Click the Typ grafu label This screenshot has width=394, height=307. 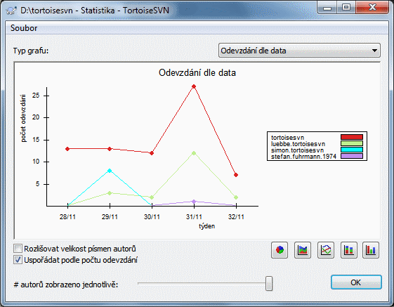[x=31, y=51]
